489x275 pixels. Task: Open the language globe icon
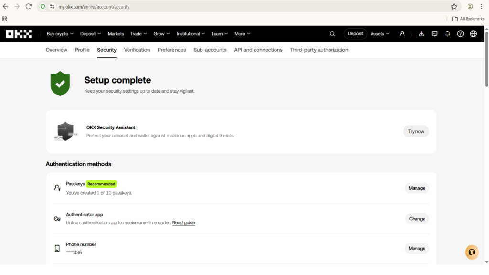tap(473, 34)
